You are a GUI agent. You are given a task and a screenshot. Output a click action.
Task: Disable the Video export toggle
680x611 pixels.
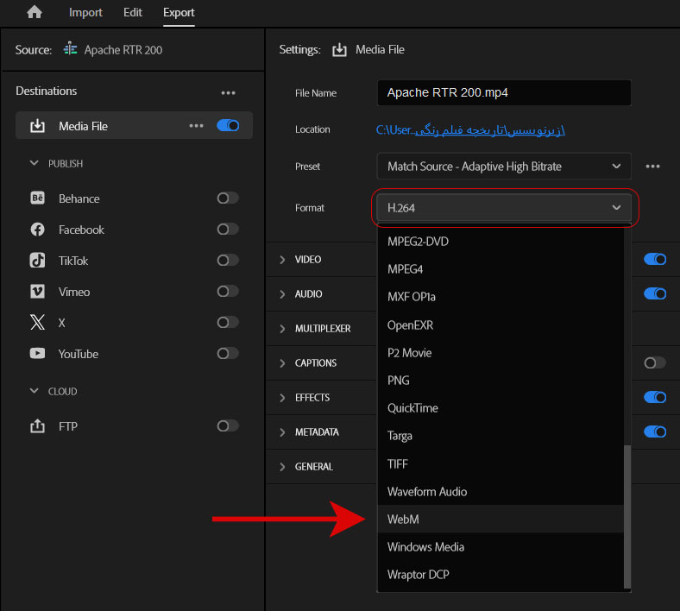coord(655,259)
